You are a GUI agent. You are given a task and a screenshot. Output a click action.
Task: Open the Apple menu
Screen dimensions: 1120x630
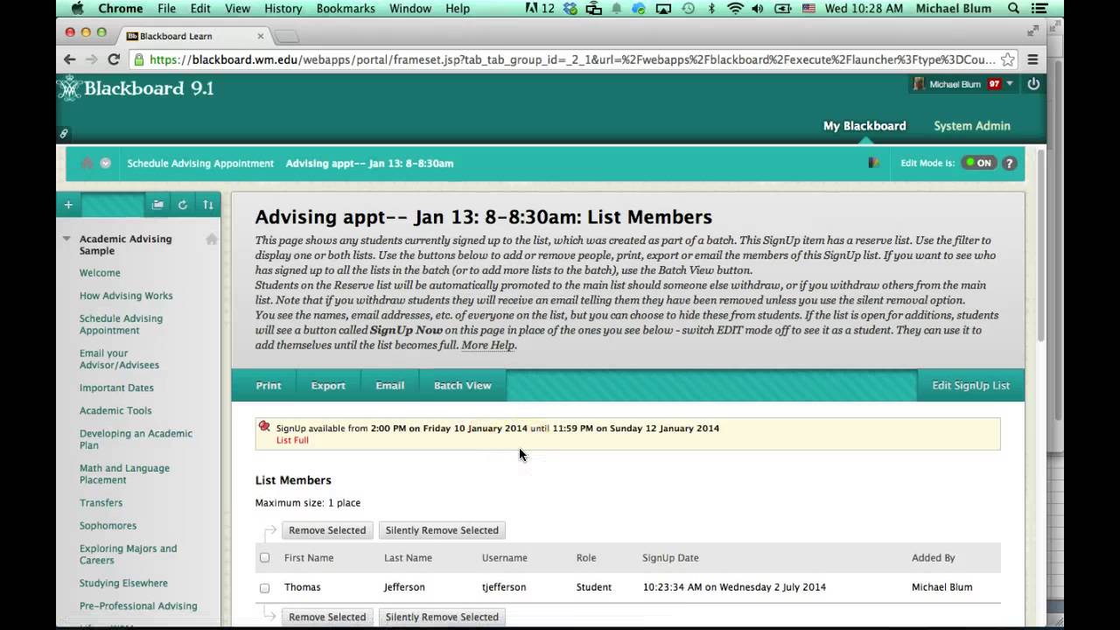tap(76, 9)
